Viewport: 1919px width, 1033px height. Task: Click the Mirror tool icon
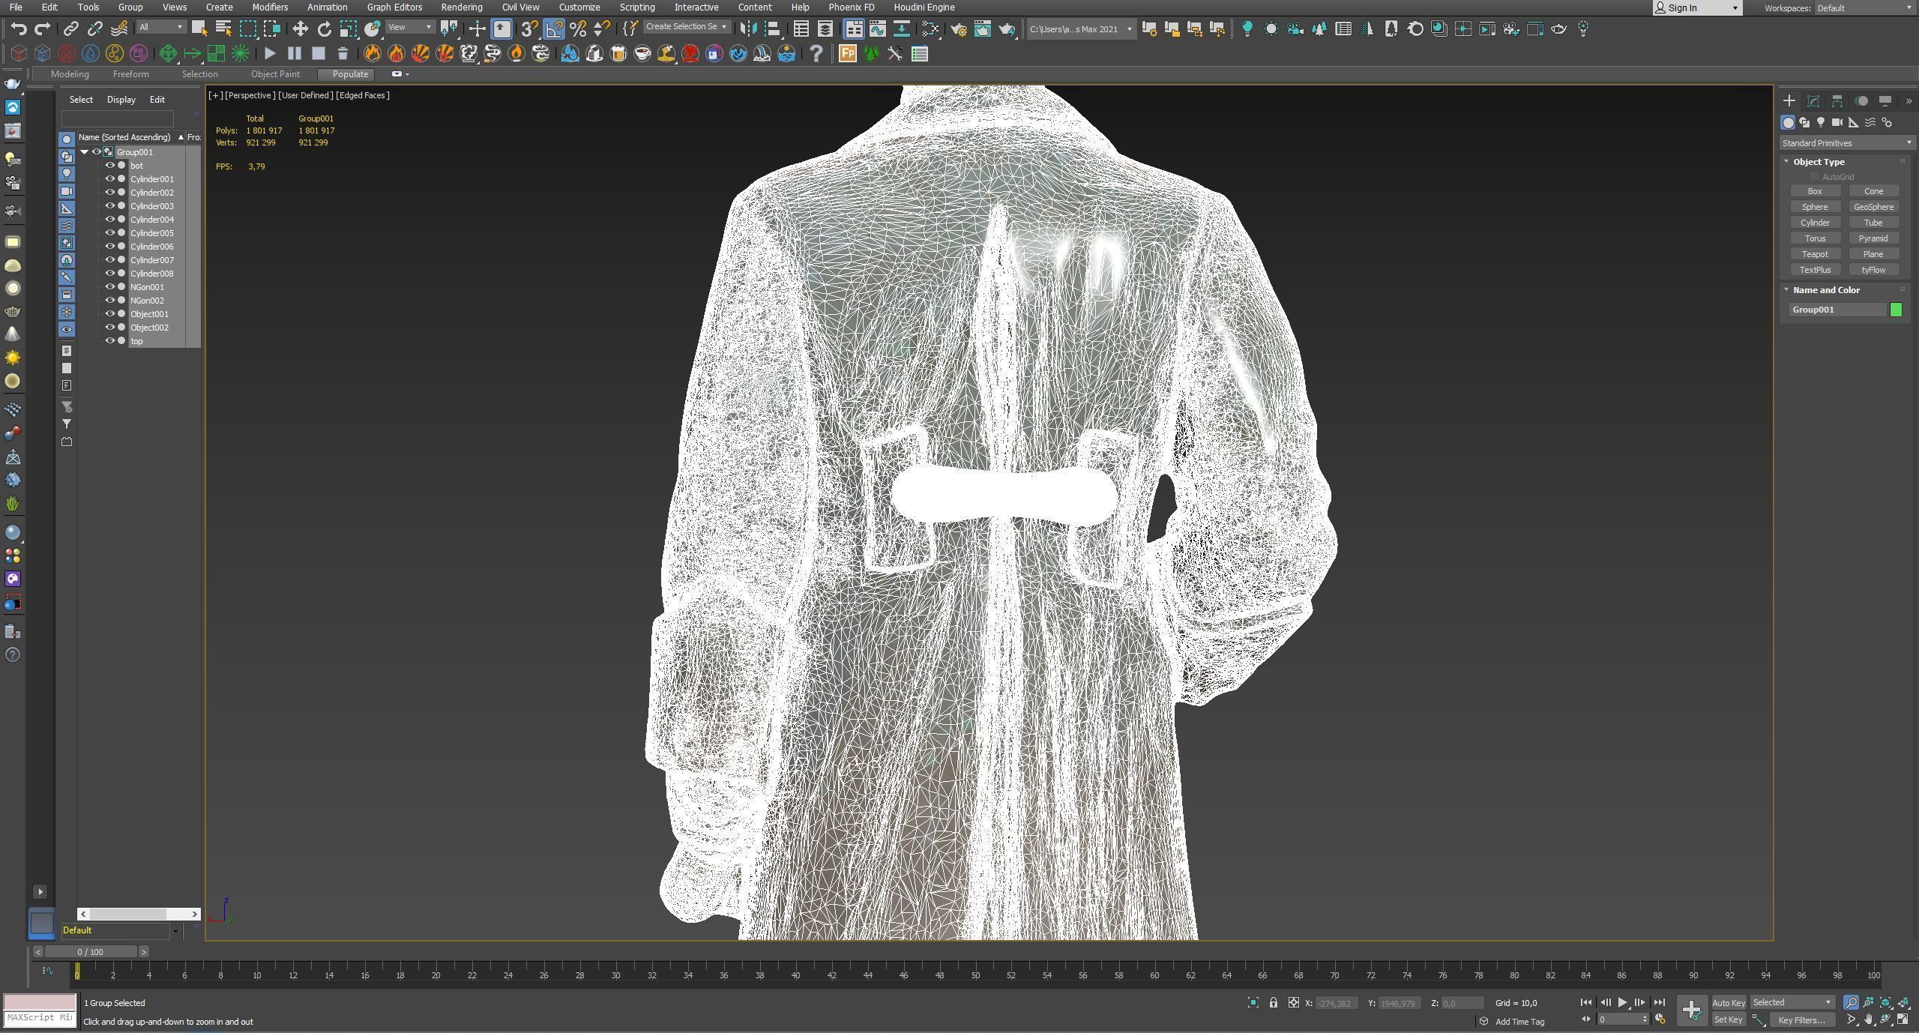[x=747, y=29]
